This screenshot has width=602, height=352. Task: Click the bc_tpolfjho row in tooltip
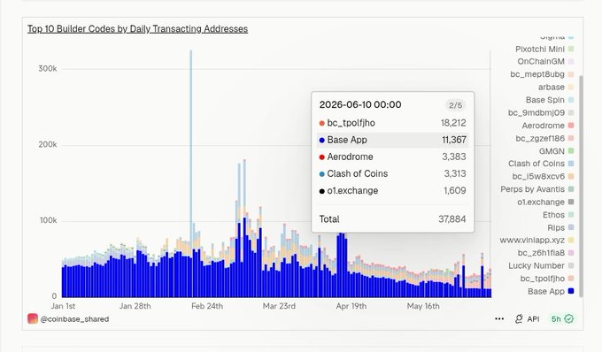pos(392,123)
